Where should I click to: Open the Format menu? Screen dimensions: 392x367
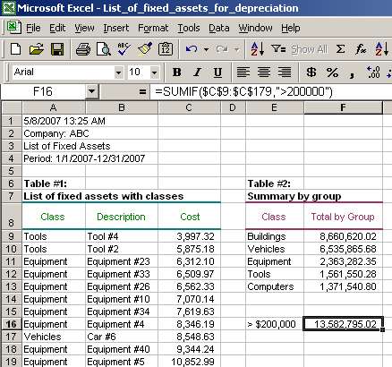[x=153, y=28]
